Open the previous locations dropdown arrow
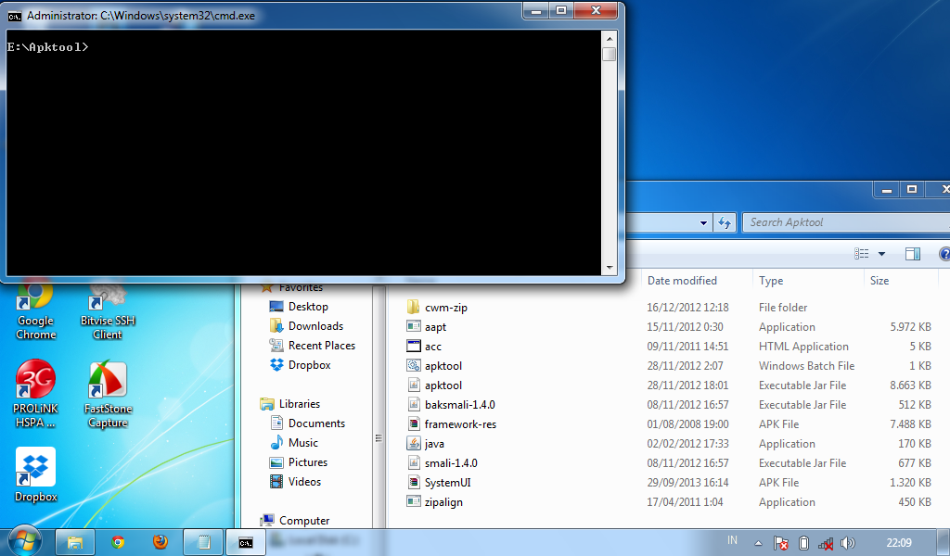950x556 pixels. pyautogui.click(x=702, y=222)
